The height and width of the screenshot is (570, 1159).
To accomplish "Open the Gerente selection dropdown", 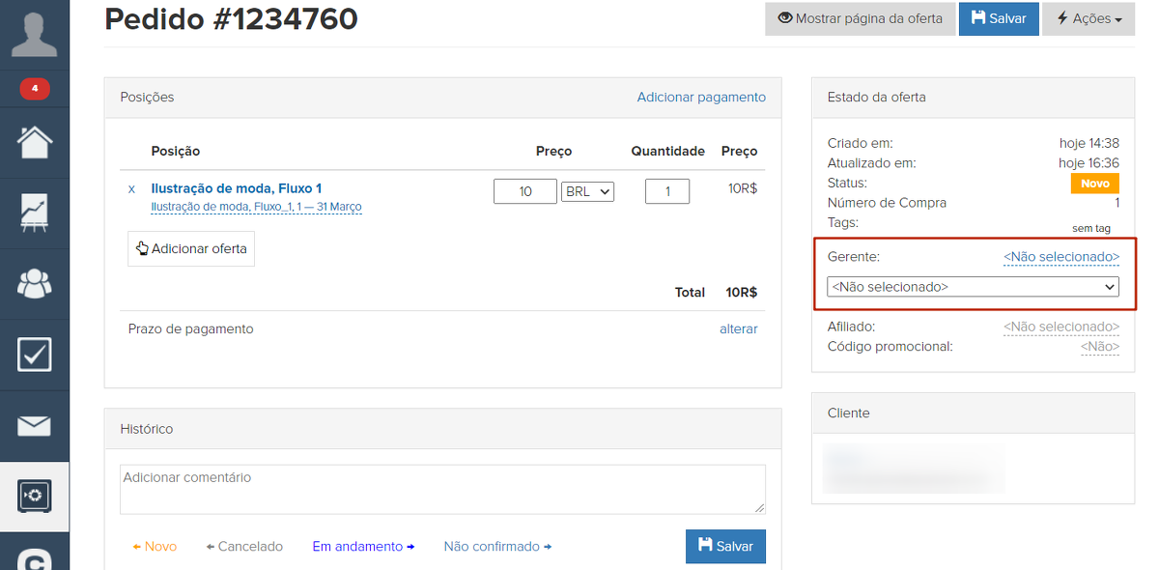I will tap(973, 287).
